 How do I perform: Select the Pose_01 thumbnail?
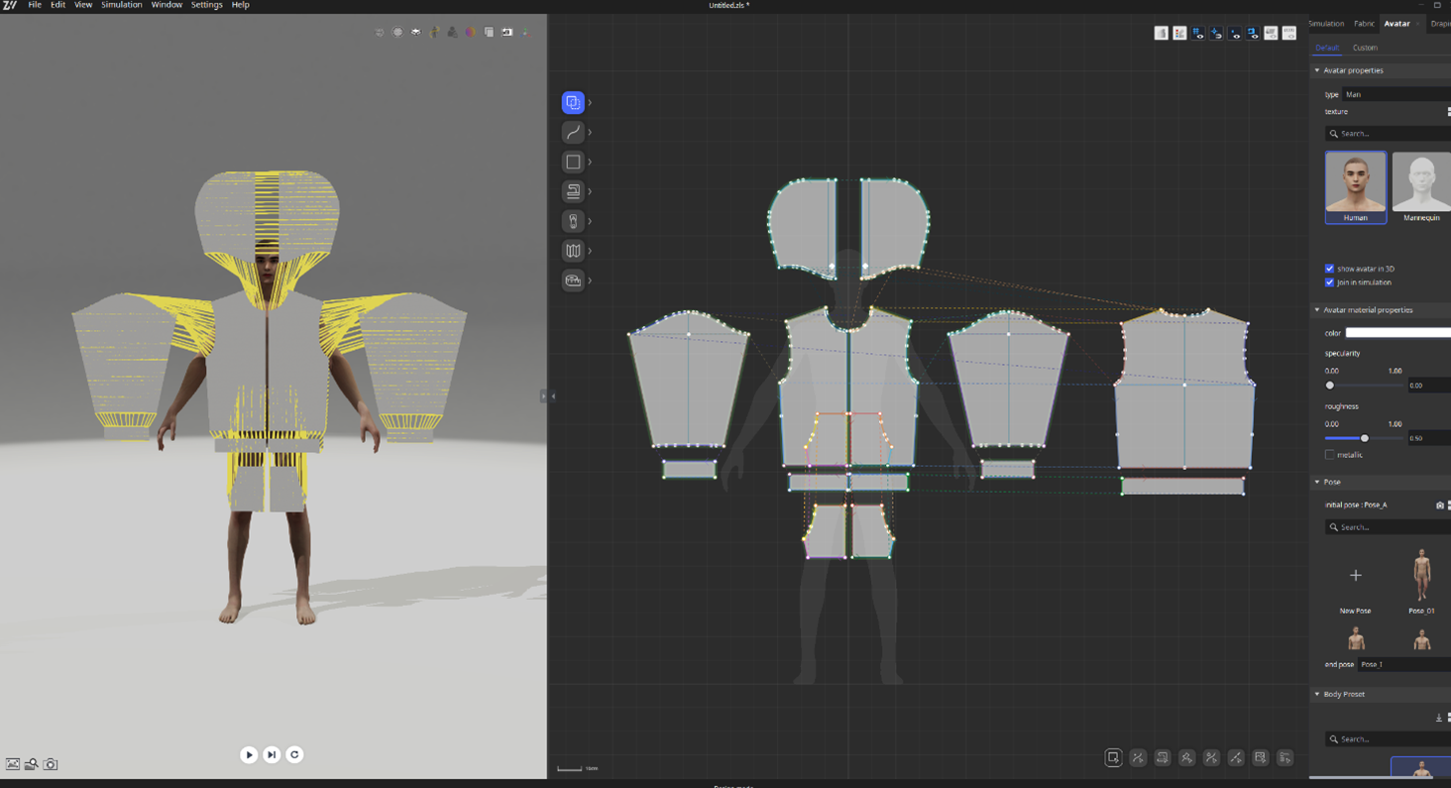click(x=1421, y=583)
